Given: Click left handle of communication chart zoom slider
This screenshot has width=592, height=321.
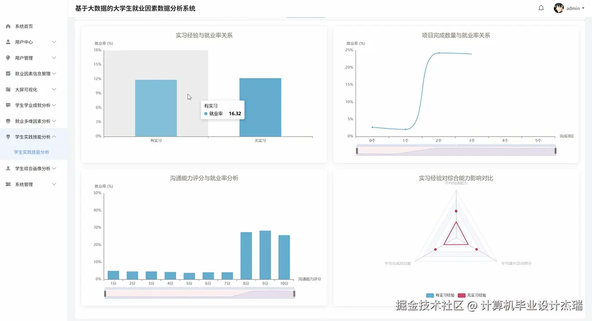Looking at the screenshot, I should coord(105,294).
